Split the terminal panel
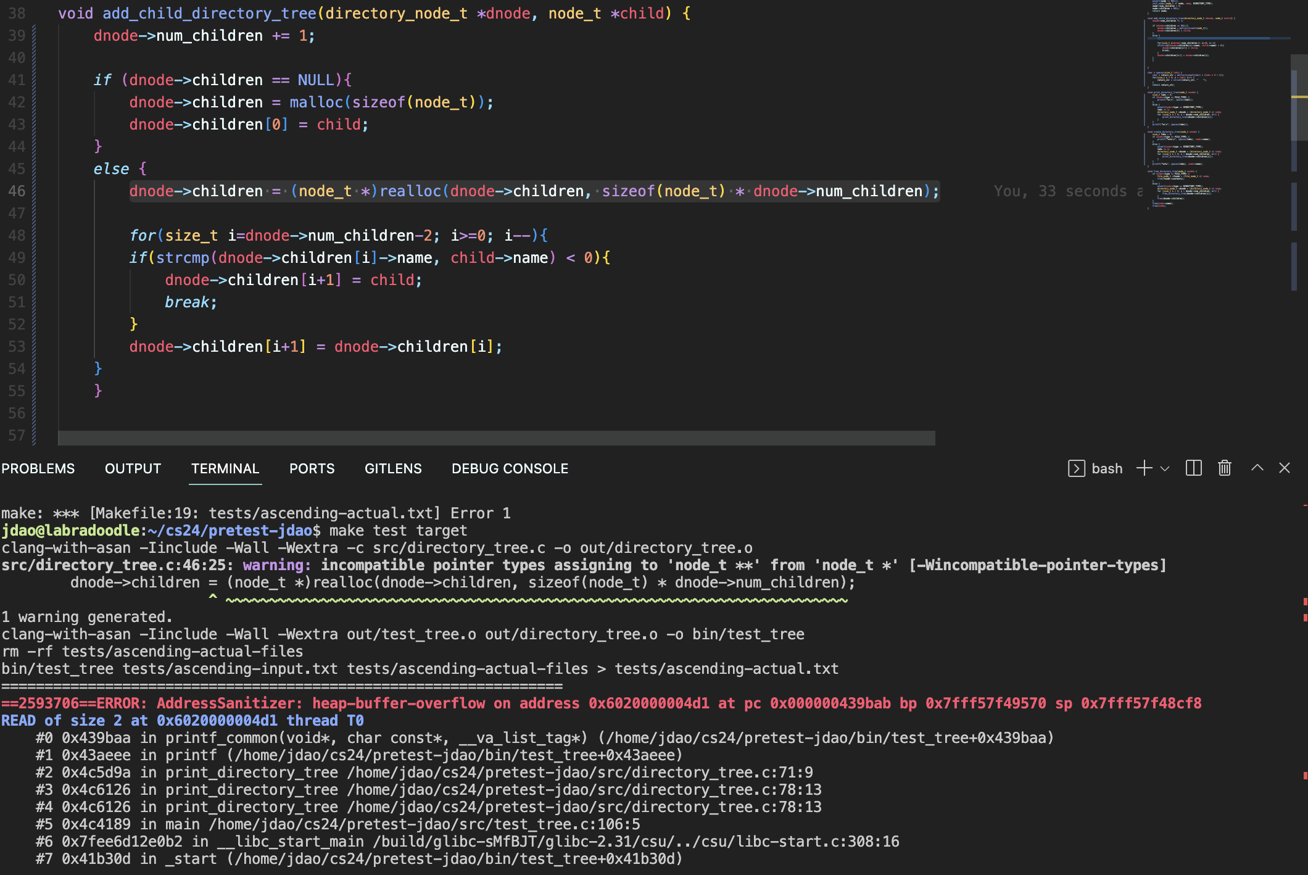The width and height of the screenshot is (1308, 875). pos(1193,468)
